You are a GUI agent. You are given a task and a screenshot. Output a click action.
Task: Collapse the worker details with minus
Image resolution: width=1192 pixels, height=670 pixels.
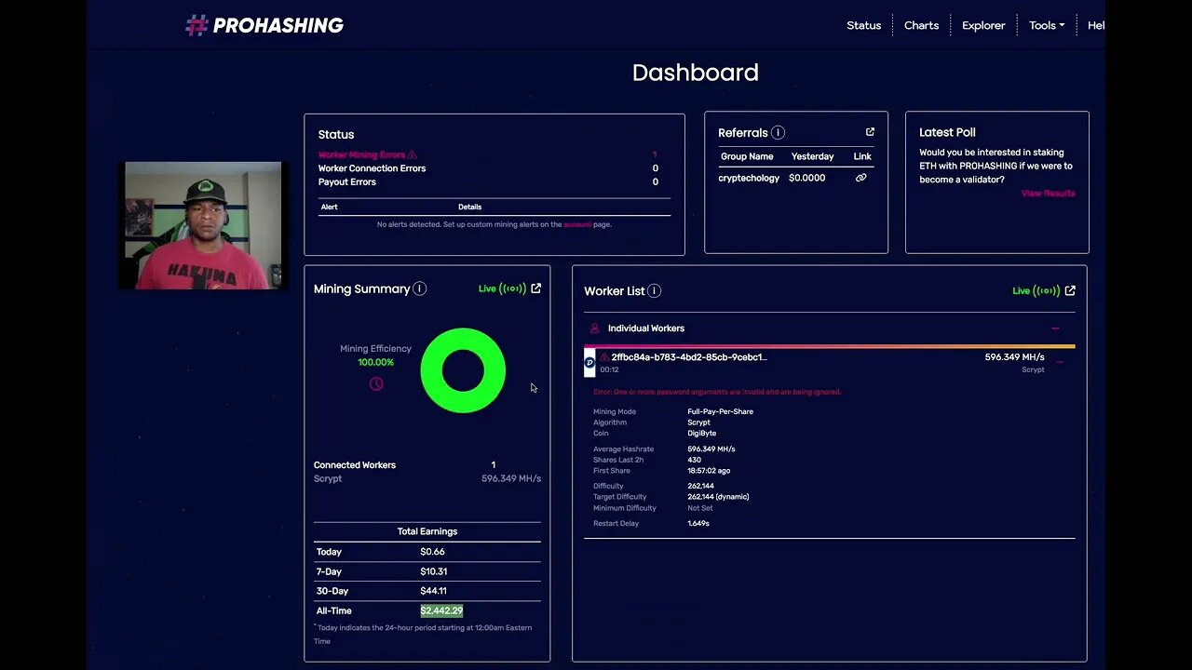click(1059, 362)
